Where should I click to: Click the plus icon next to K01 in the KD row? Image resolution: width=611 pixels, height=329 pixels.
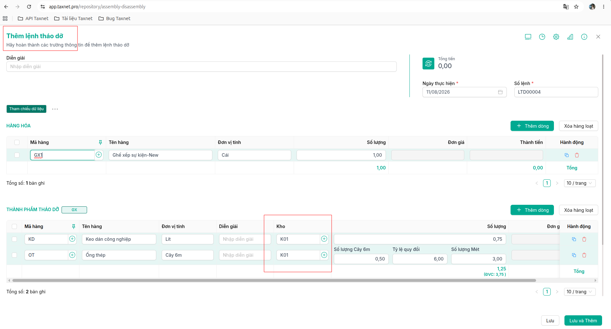[x=324, y=239]
